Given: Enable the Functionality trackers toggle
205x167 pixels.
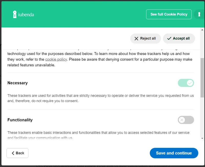Looking at the screenshot, I should 186,120.
